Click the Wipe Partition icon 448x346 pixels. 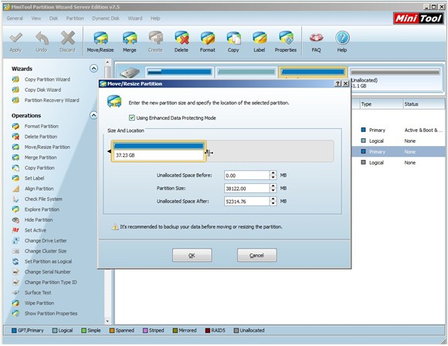[x=15, y=304]
